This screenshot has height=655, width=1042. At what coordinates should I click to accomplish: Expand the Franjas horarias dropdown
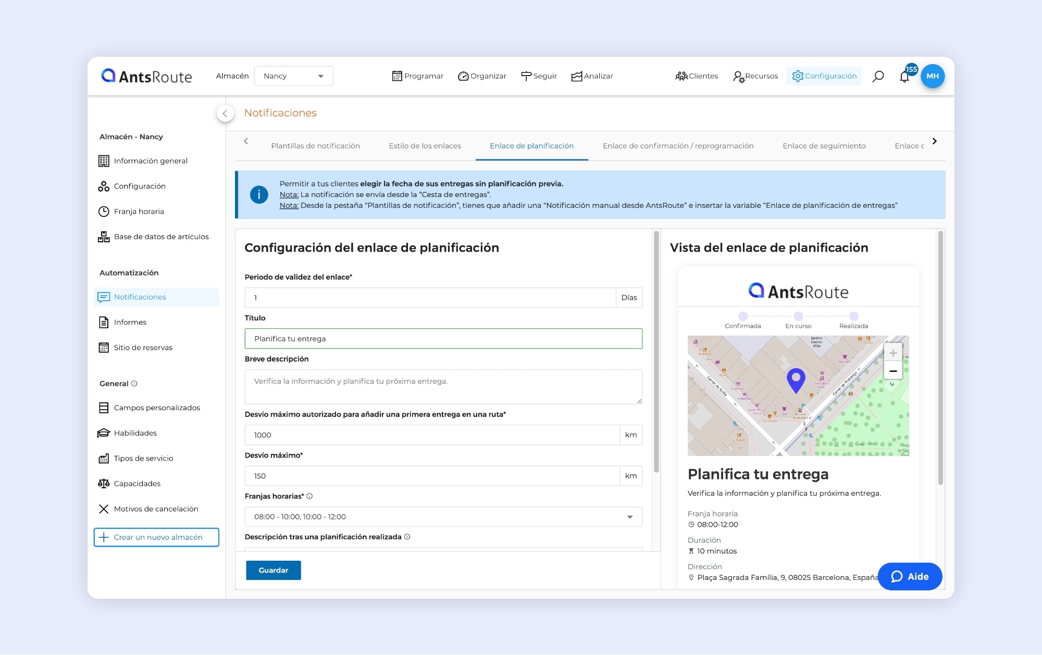630,517
